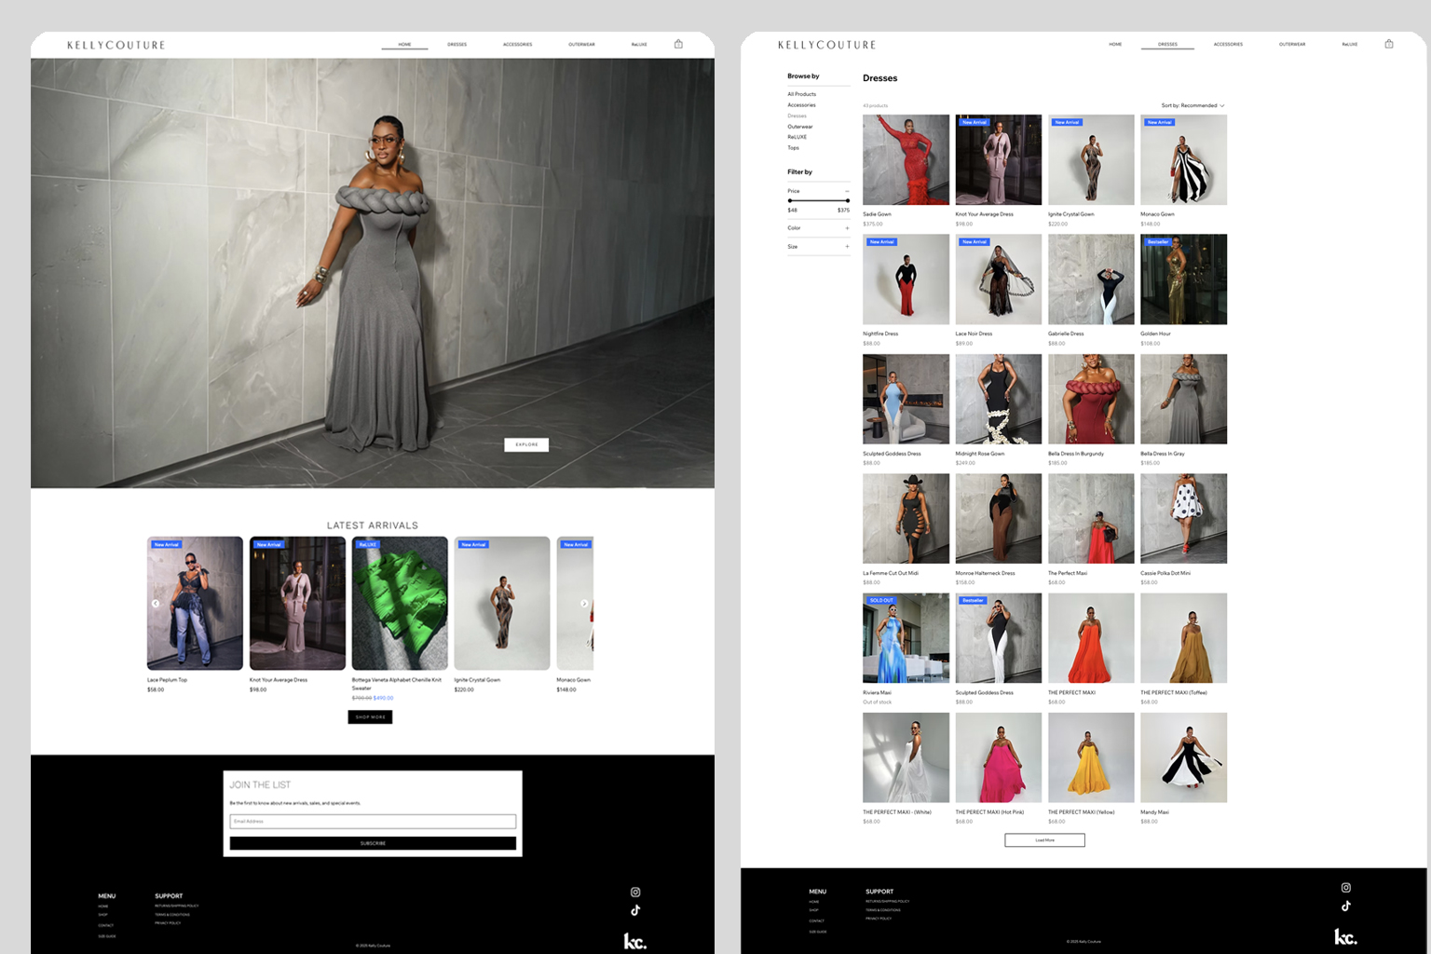Click the Load More button below the products
1431x954 pixels.
tap(1044, 839)
